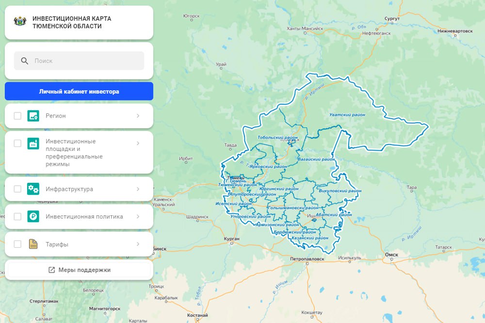Image resolution: width=485 pixels, height=323 pixels.
Task: Toggle the Инвестиционная политика checkbox
Action: click(17, 217)
